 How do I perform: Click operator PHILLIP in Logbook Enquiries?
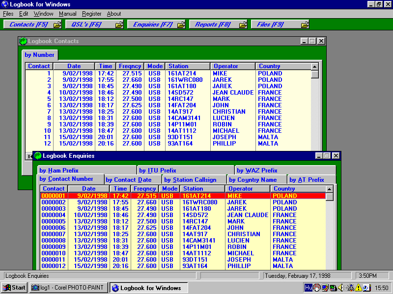239,266
